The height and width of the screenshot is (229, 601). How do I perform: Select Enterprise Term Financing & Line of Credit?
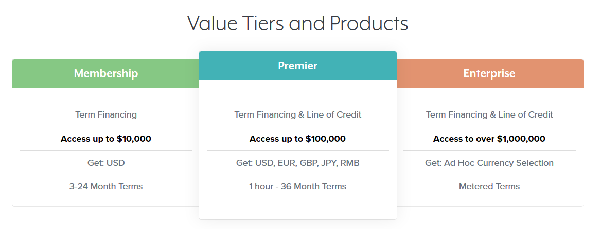point(489,115)
